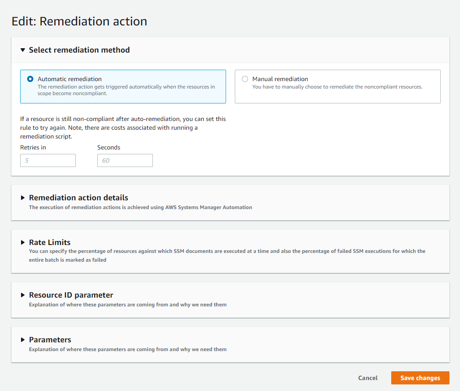Click the Rate Limits heading text
This screenshot has height=391, width=460.
[50, 242]
